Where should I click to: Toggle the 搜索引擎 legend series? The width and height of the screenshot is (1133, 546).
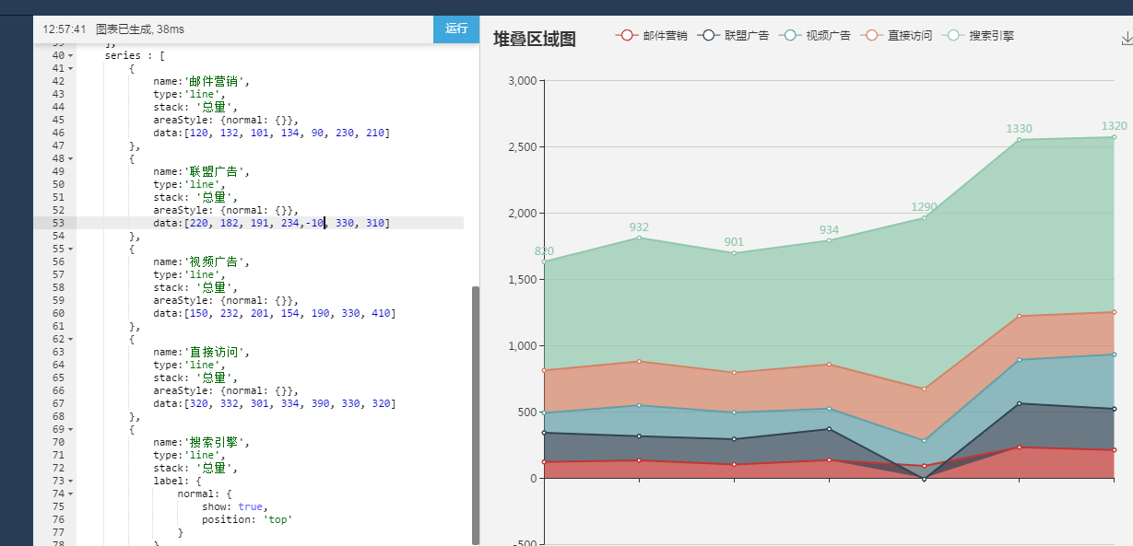977,36
